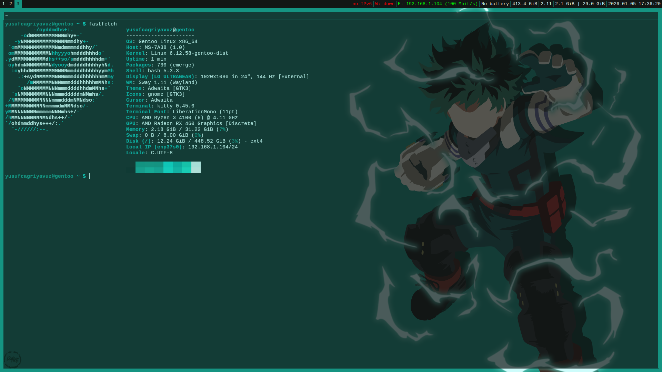Click the "29.0 GiB" memory free status
This screenshot has height=372, width=662.
tap(594, 4)
